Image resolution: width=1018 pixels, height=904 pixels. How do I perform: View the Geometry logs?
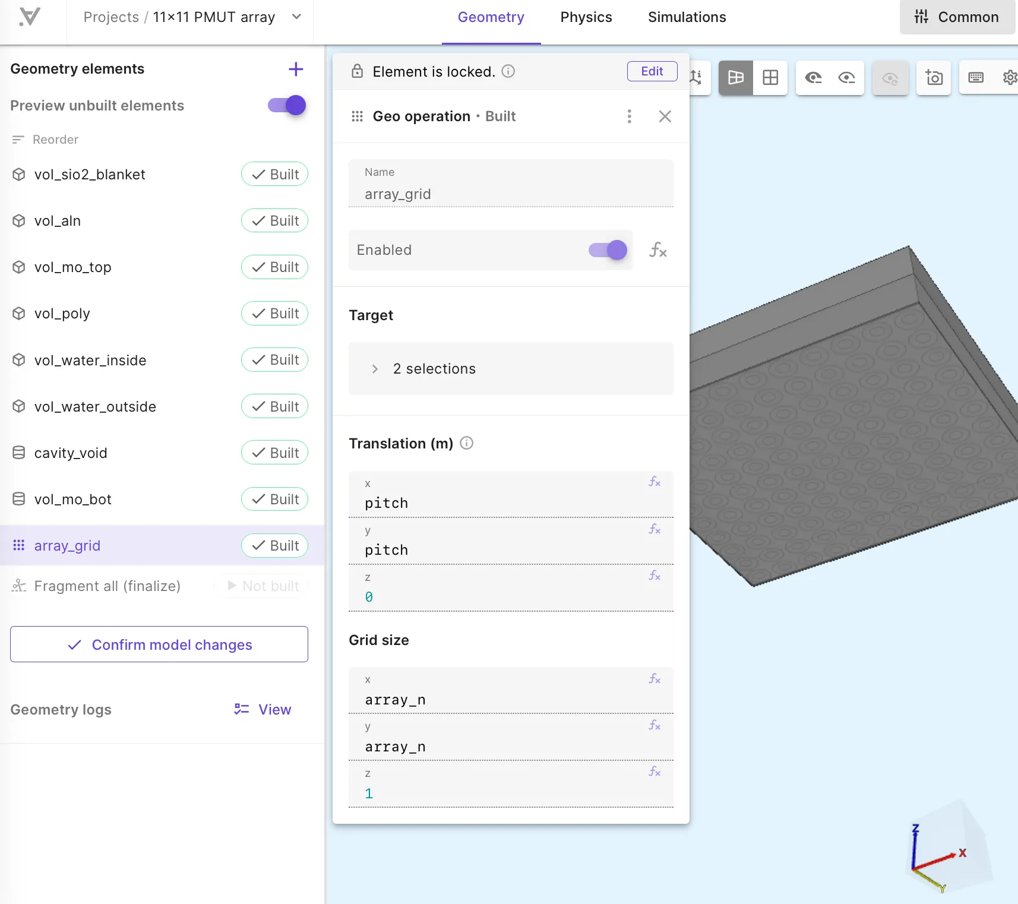tap(263, 710)
